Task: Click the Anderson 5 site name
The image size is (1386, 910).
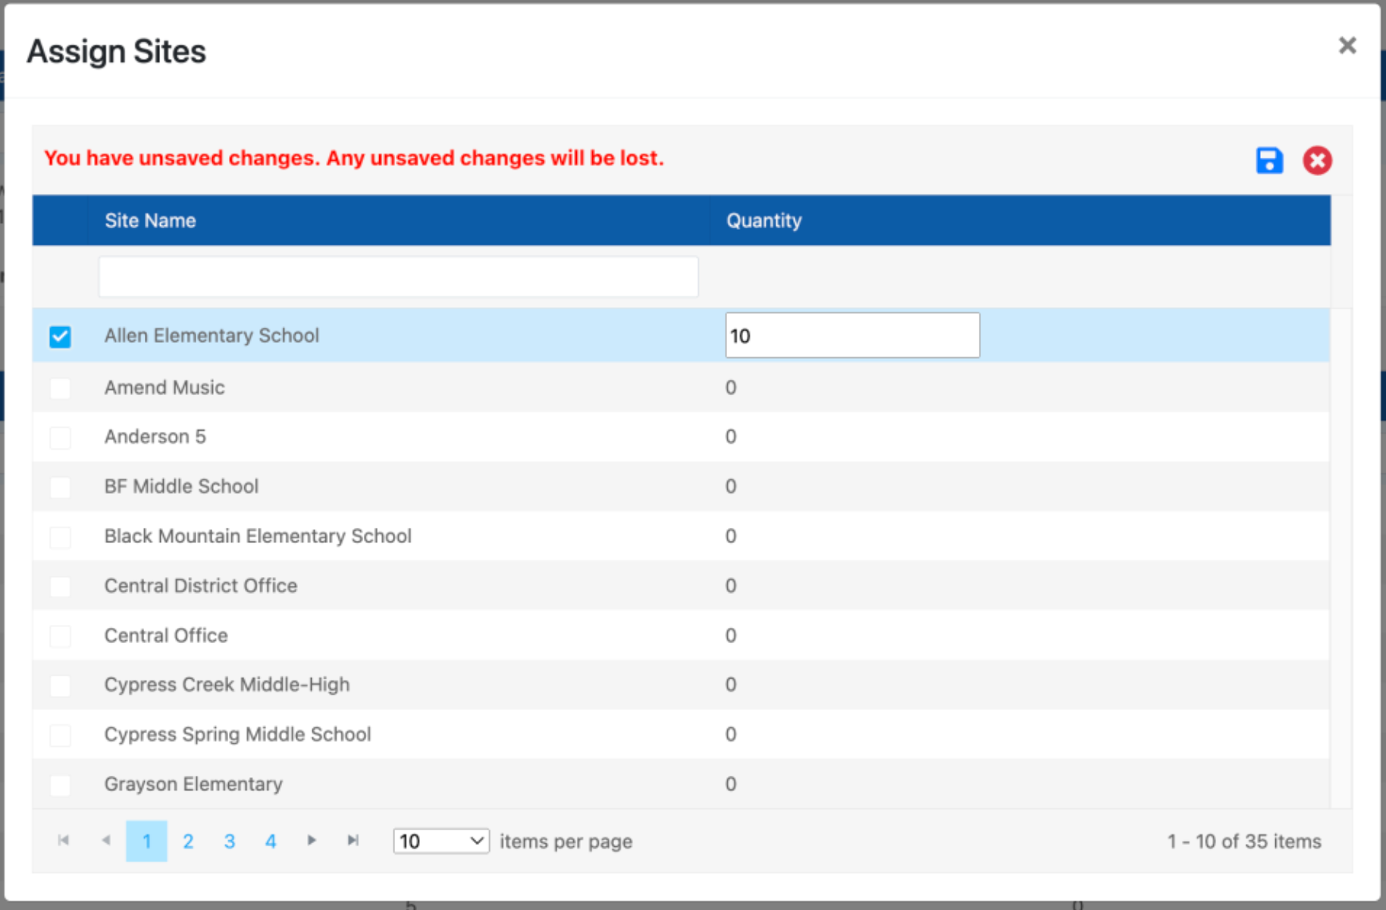Action: pyautogui.click(x=155, y=437)
